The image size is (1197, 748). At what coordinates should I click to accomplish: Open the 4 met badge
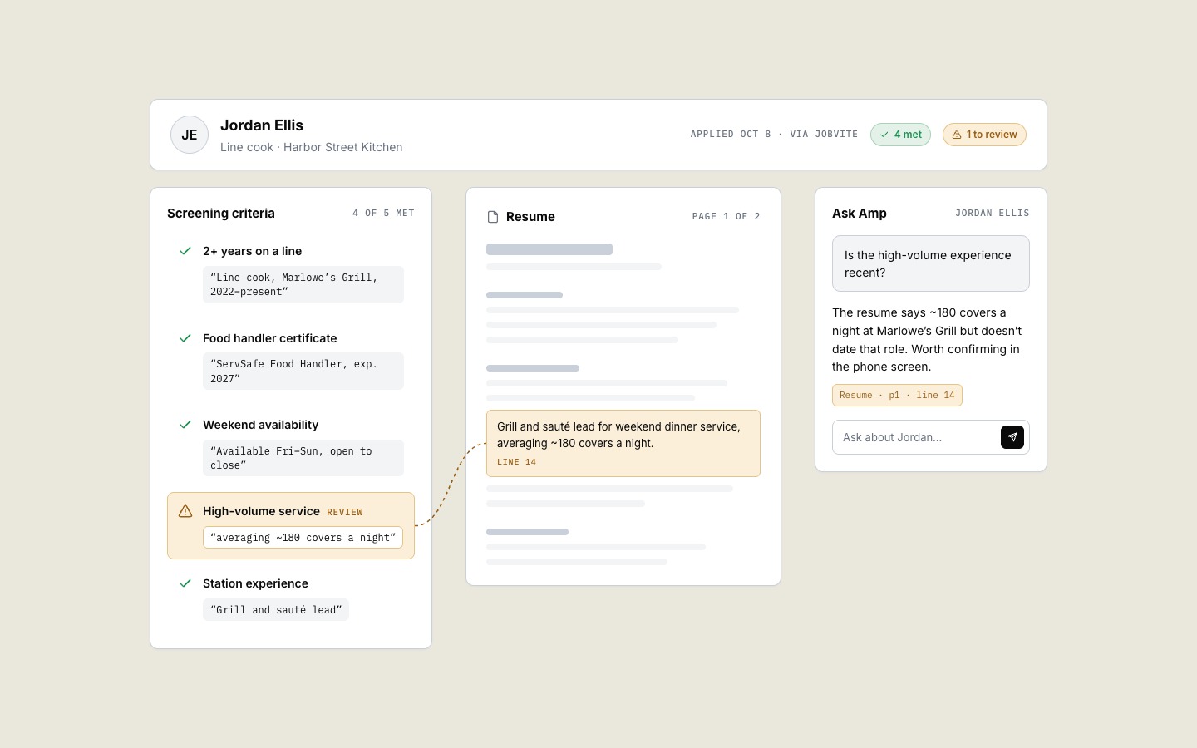[x=900, y=135]
